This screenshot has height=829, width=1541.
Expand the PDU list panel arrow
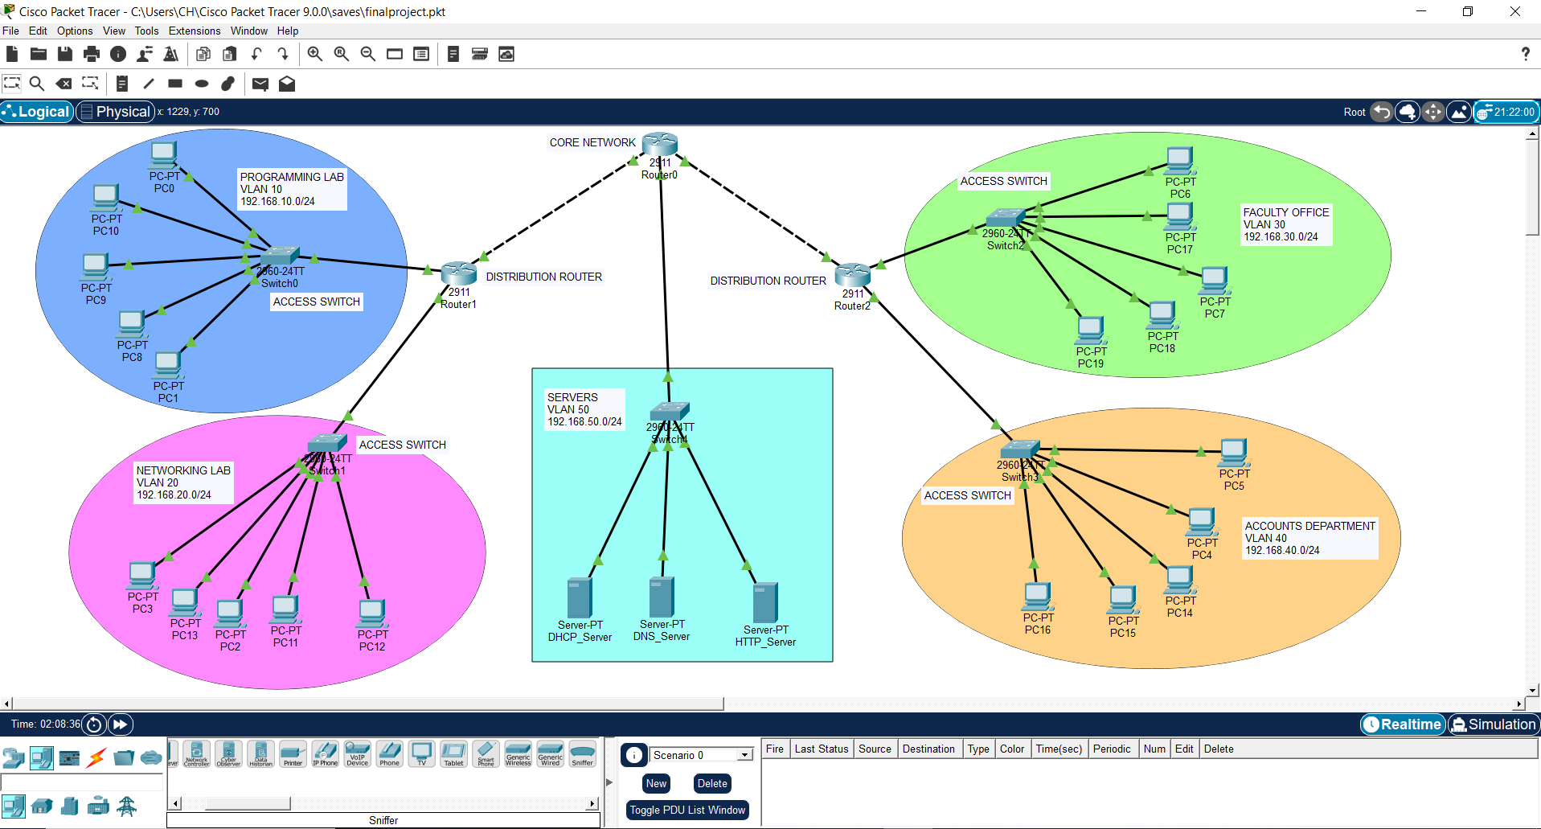(x=609, y=782)
